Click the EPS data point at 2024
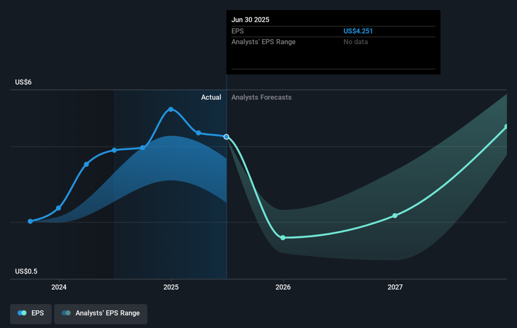The width and height of the screenshot is (517, 328). (59, 208)
